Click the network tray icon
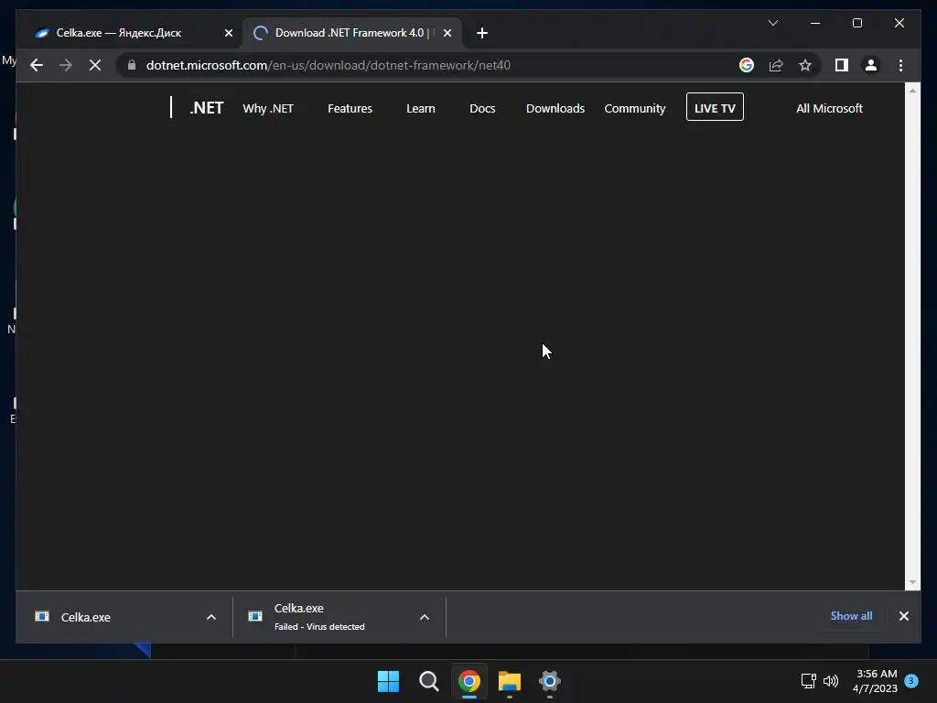 coord(809,681)
